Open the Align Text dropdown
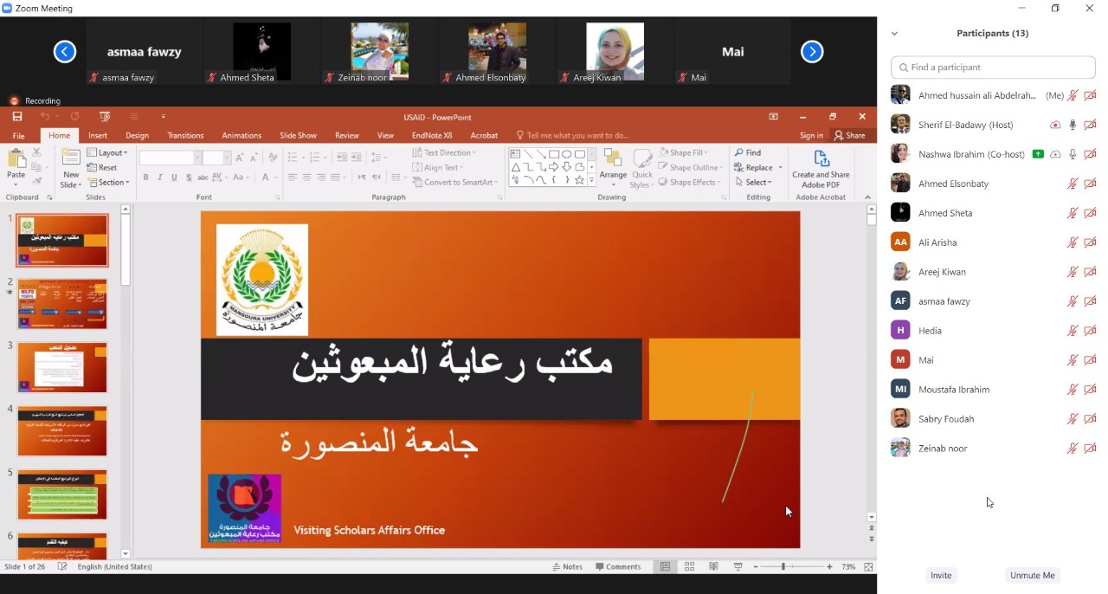 [438, 167]
